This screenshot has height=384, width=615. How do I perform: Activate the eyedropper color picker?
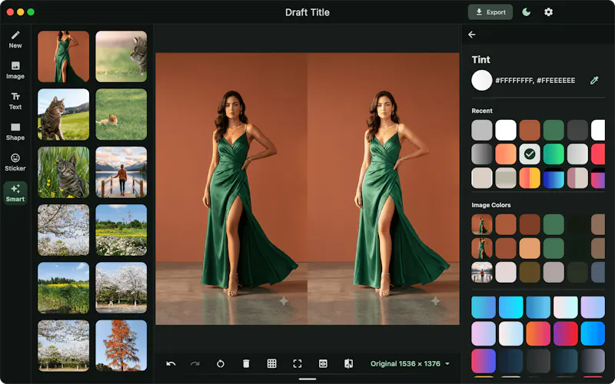(x=594, y=81)
